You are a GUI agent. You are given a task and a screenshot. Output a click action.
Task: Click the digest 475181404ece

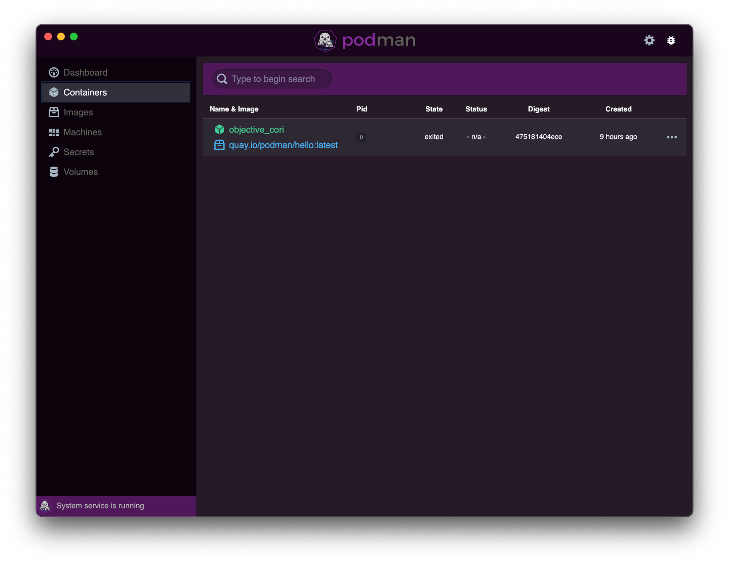[x=538, y=137]
